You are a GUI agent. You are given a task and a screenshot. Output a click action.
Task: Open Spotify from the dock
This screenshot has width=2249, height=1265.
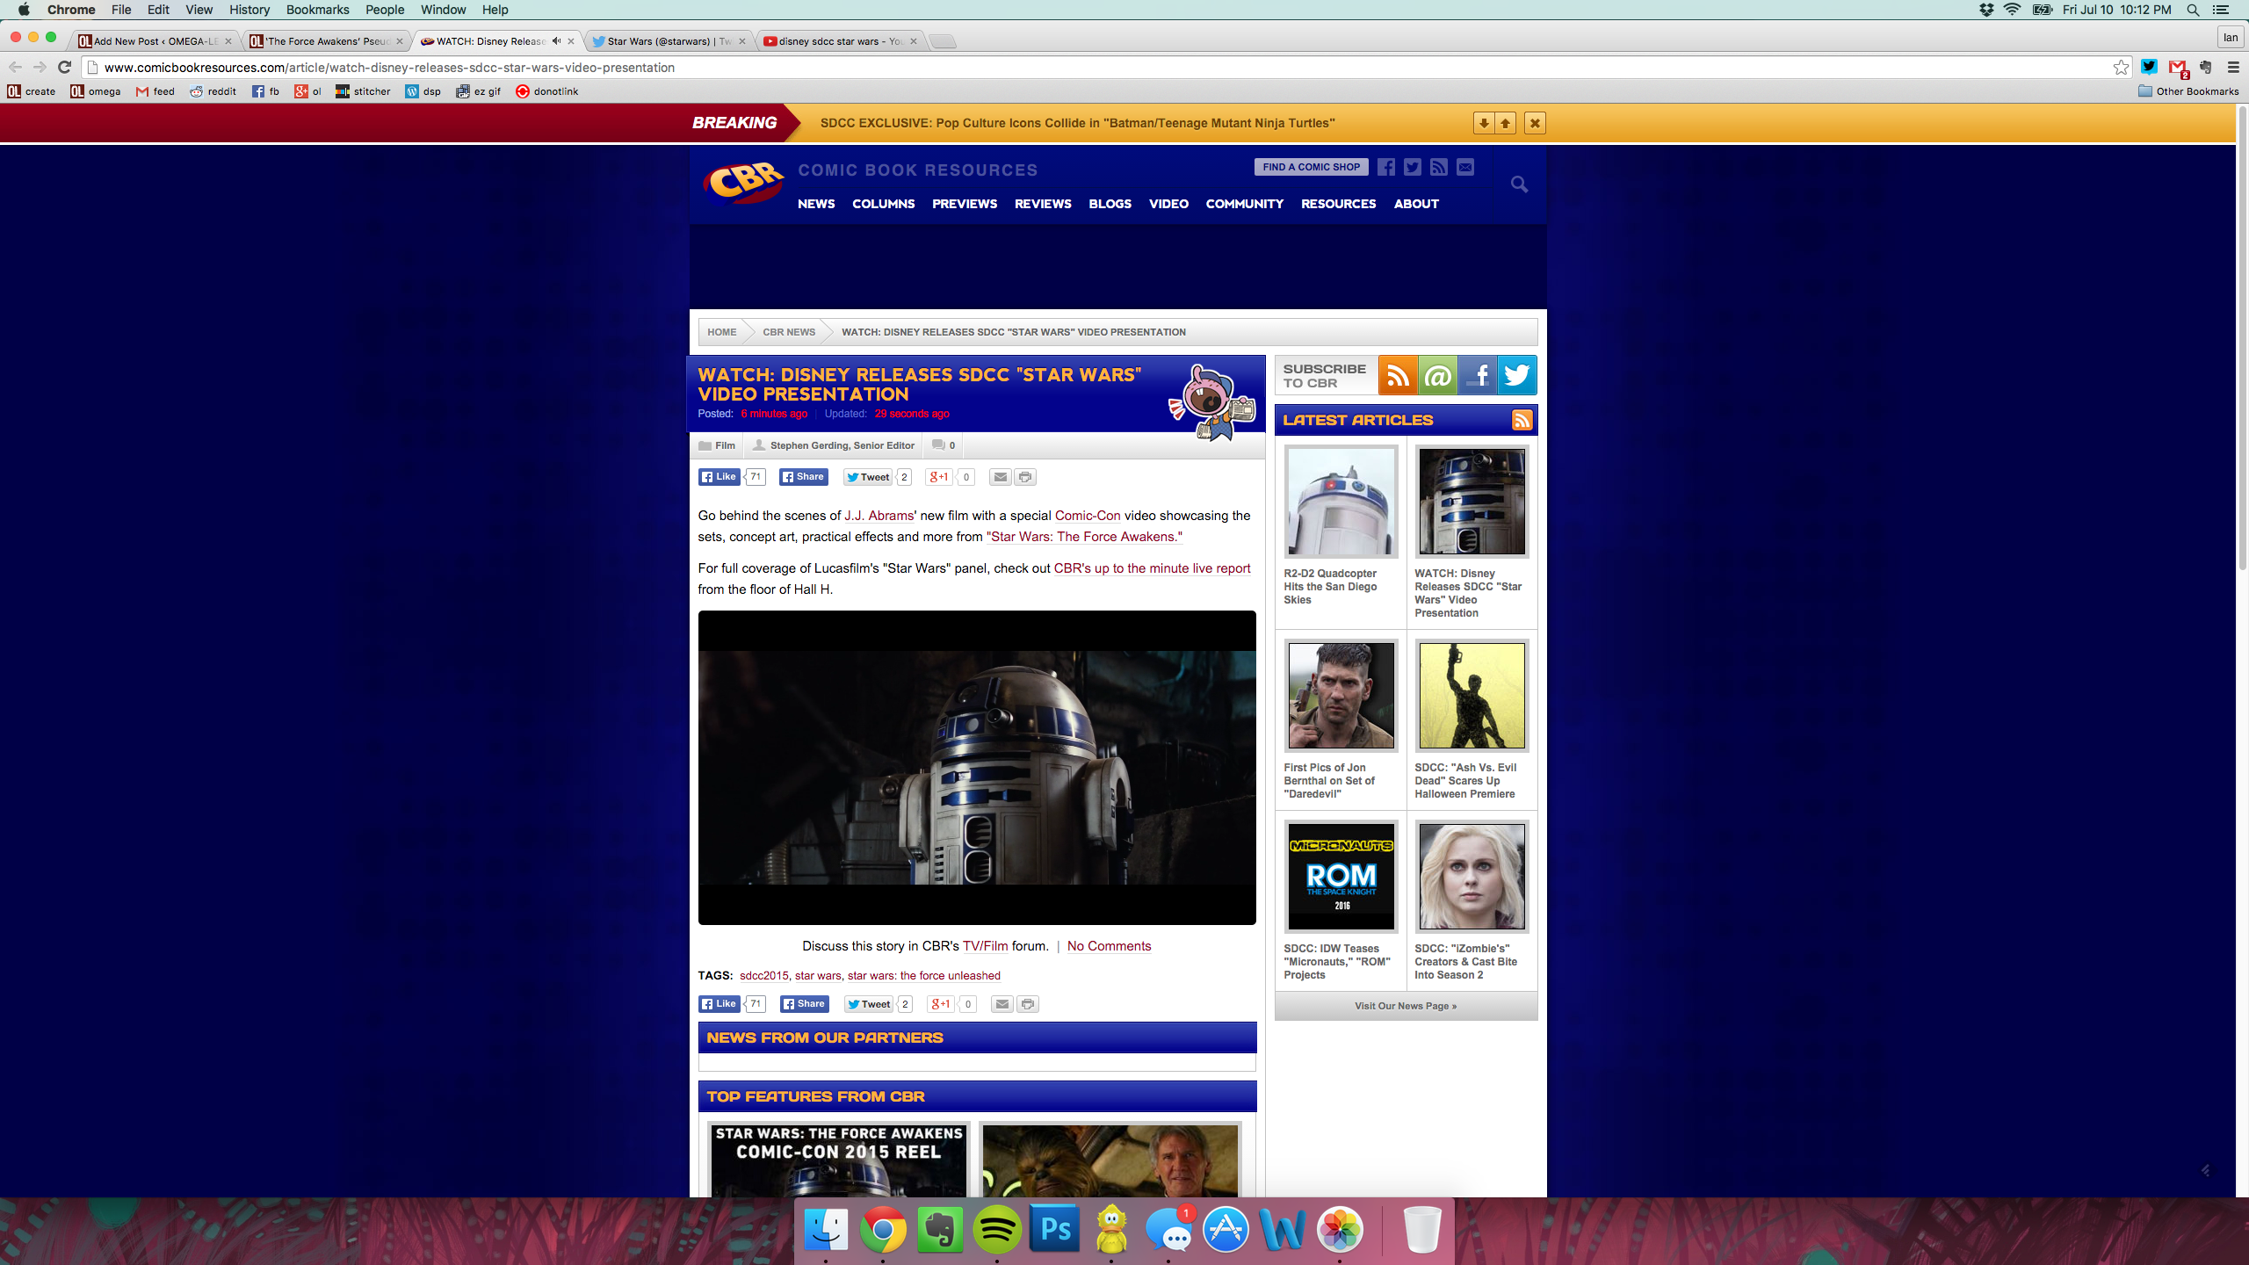click(x=997, y=1229)
